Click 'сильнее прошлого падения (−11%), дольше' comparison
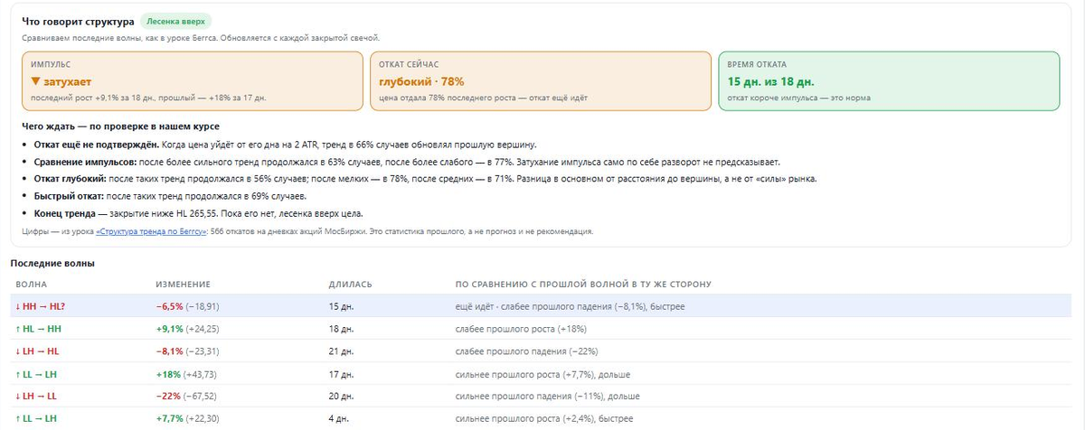1085x430 pixels. [x=547, y=397]
